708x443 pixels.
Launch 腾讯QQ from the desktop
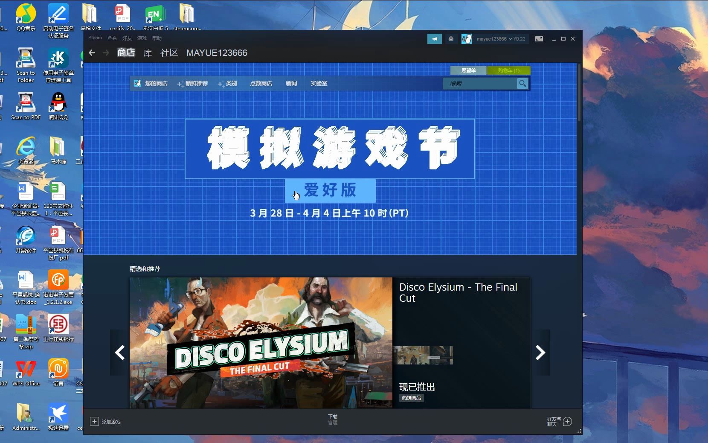[58, 106]
